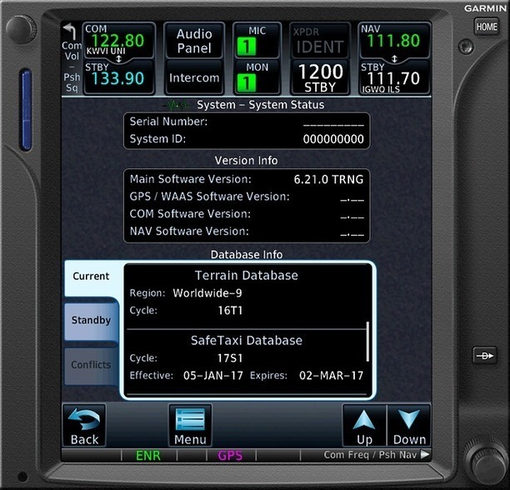
Task: Click SafeTaxi cycle value 17S1
Action: (230, 358)
